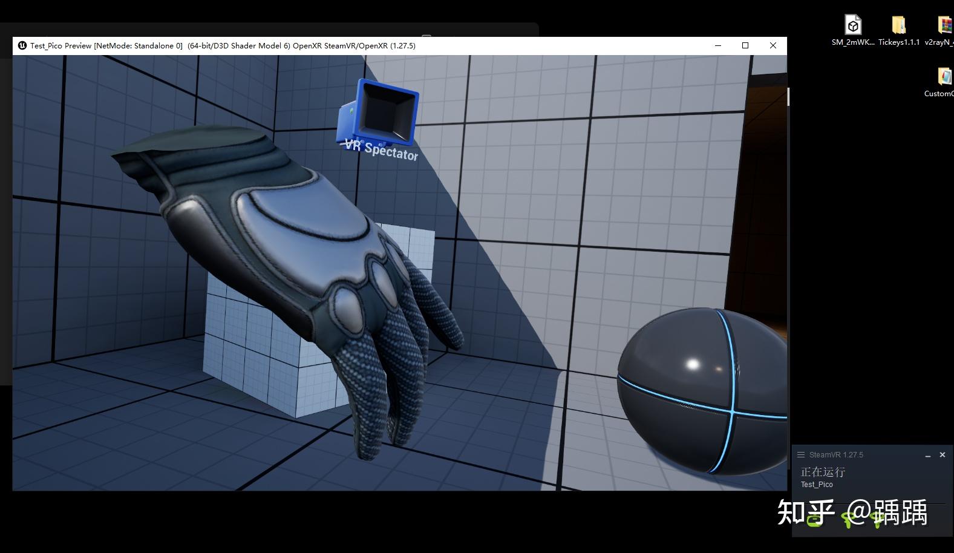Select the SM_2mWK desktop file icon
The image size is (954, 553).
coord(853,25)
